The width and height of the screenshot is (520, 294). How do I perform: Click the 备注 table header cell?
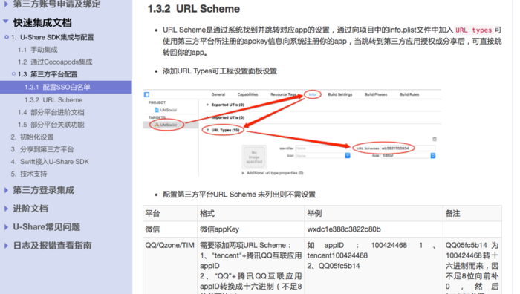472,214
